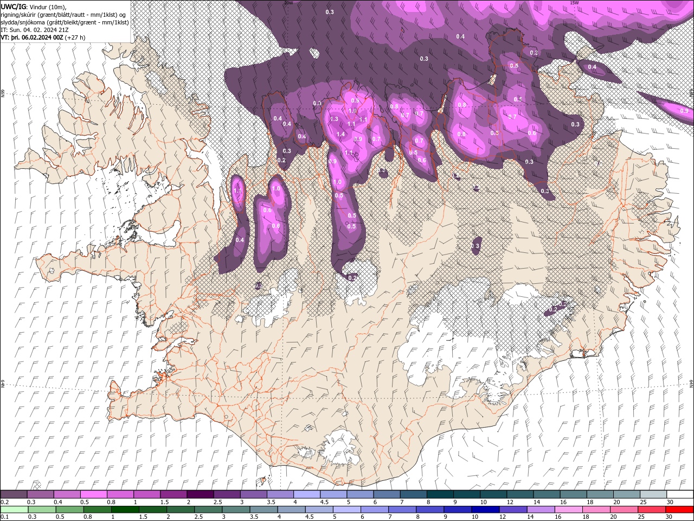Select the '(+27 h)' forecast offset text
The height and width of the screenshot is (521, 694).
click(75, 37)
